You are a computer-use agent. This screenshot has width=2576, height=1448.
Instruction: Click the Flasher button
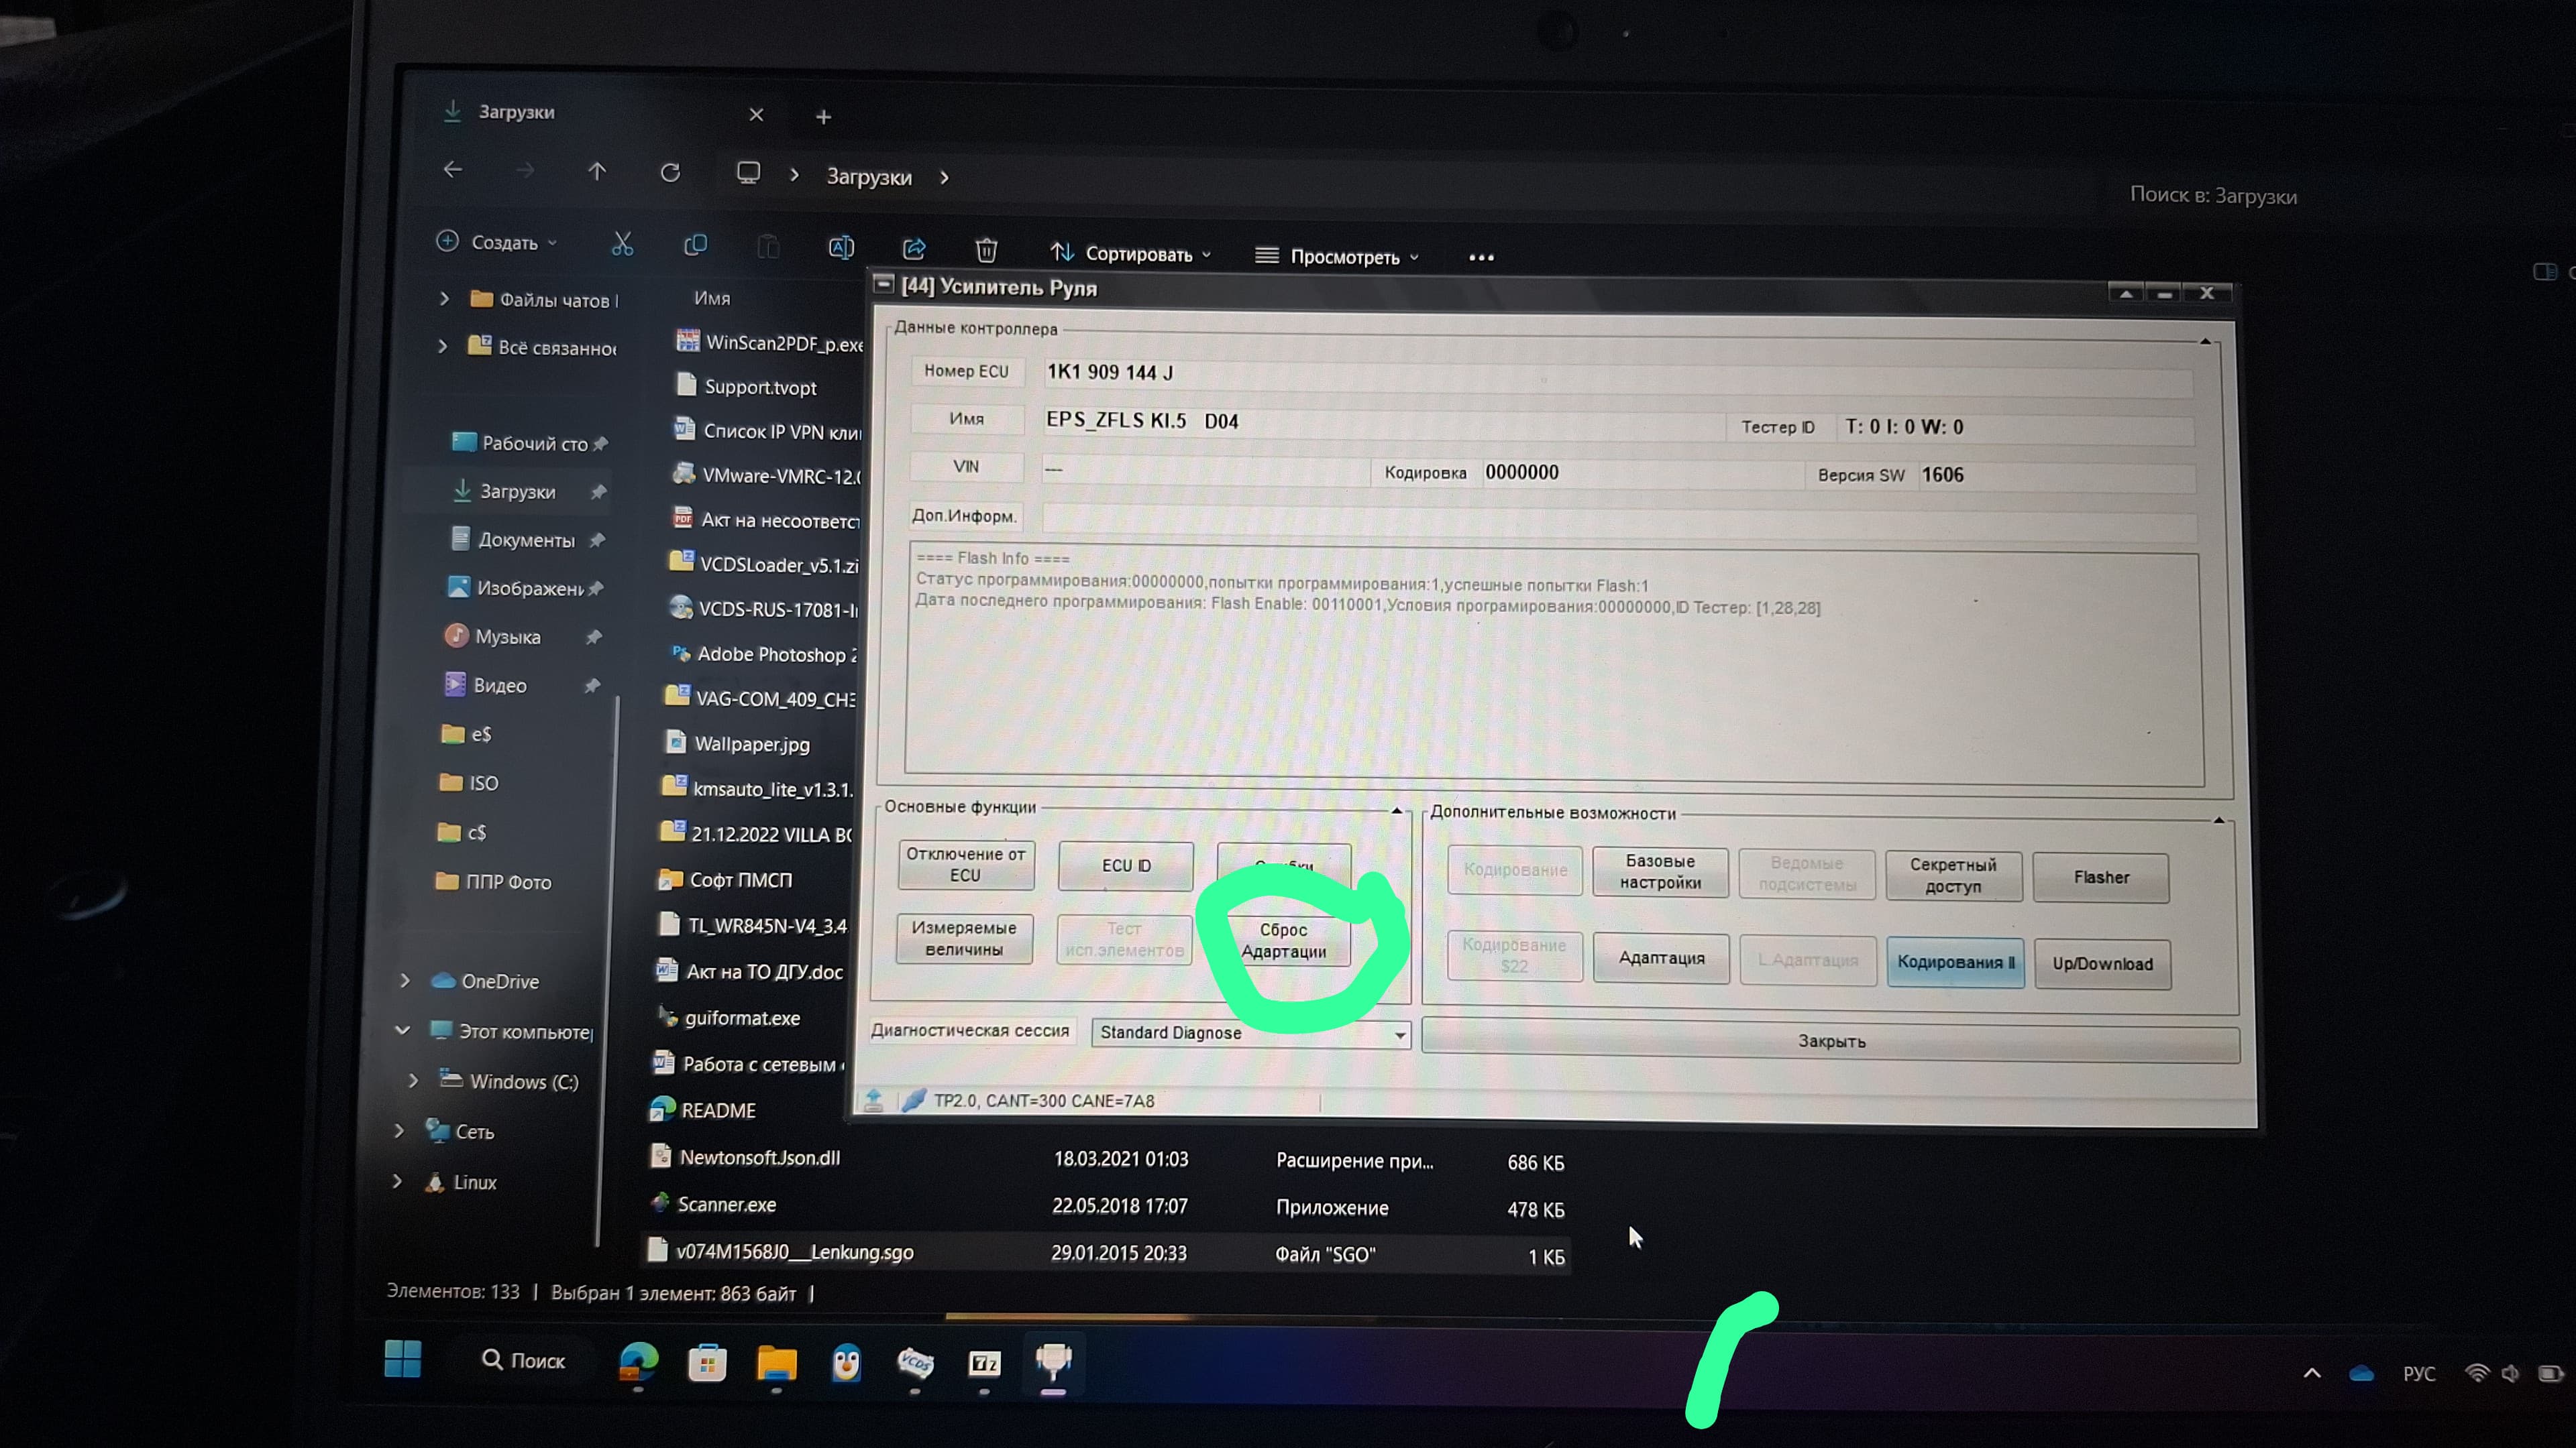click(x=2100, y=878)
